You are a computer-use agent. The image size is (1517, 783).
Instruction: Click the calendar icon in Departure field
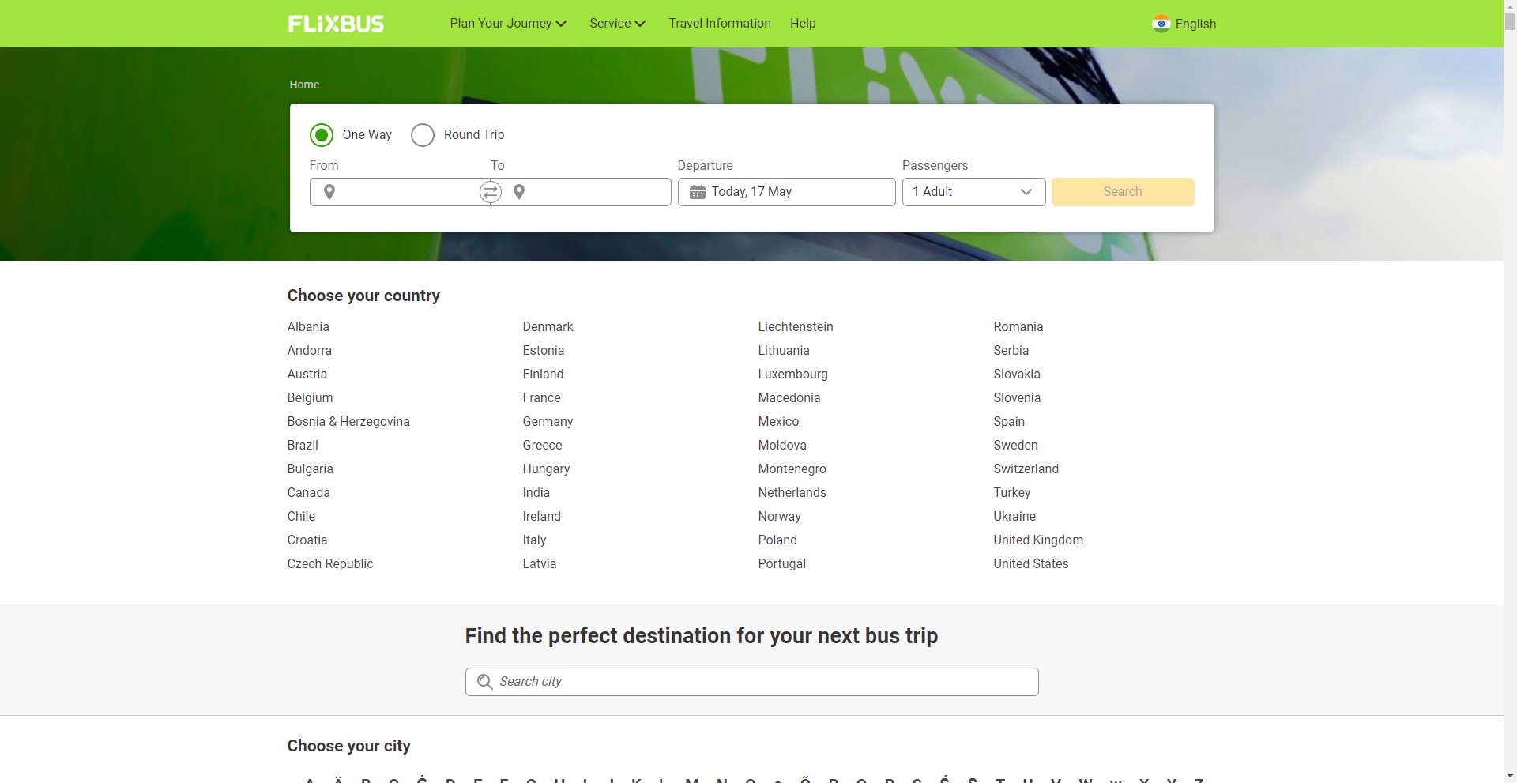[697, 192]
